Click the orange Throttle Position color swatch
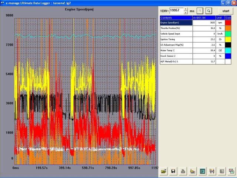The width and height of the screenshot is (237, 178). click(x=228, y=28)
